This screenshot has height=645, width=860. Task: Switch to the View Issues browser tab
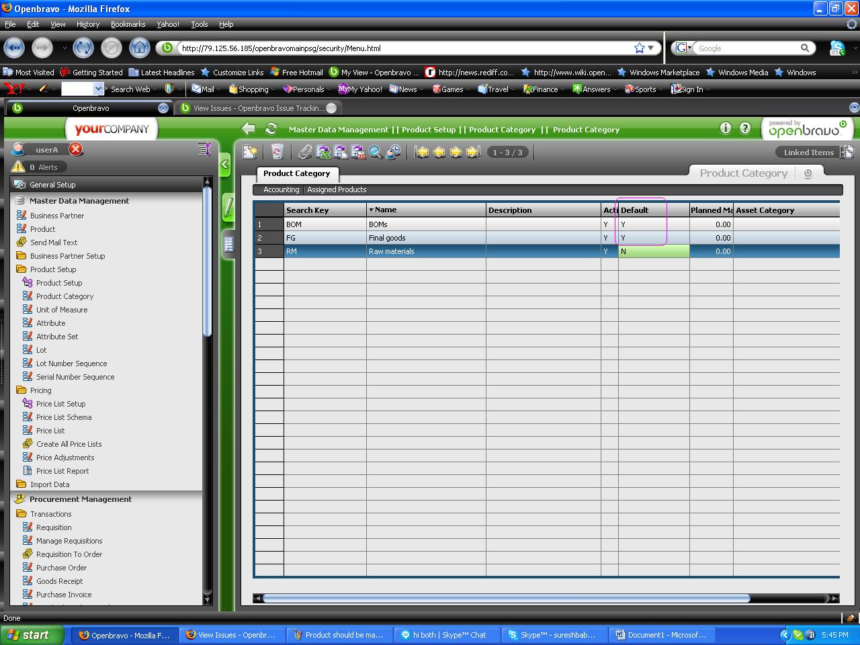259,107
